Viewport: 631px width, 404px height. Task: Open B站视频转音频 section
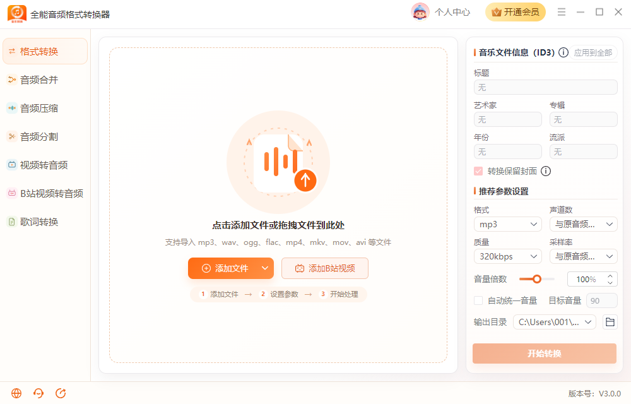click(x=45, y=194)
